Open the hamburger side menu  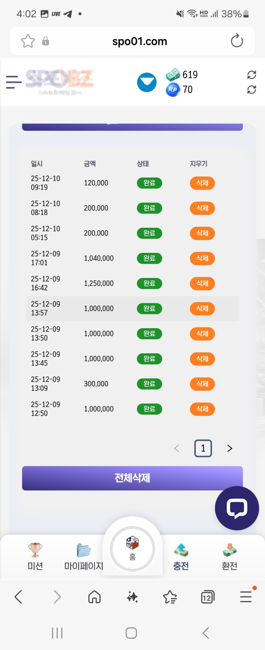14,82
